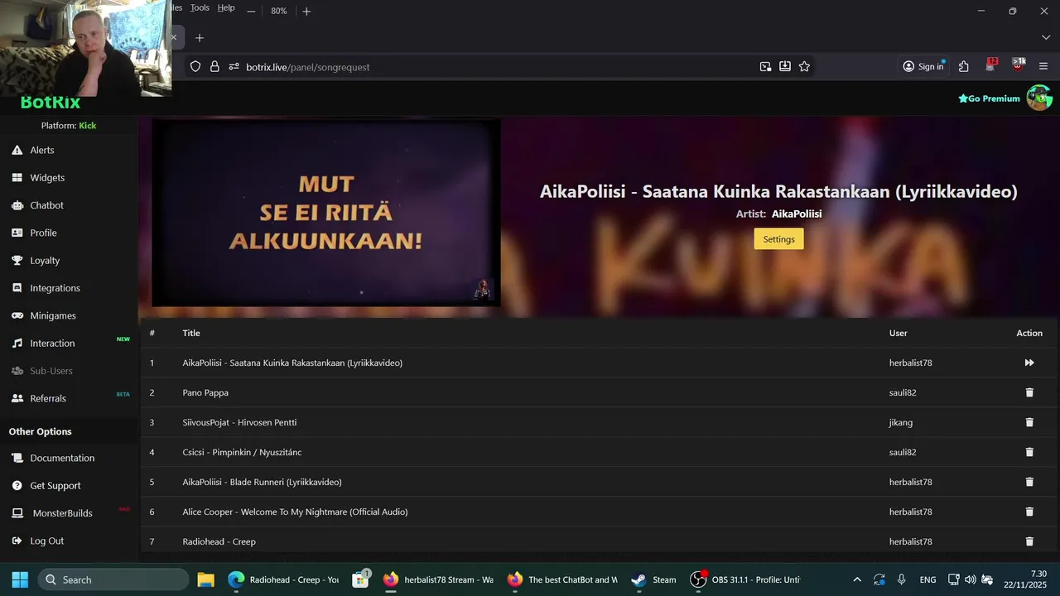
Task: Select the Radiohead - Creep title
Action: [219, 541]
